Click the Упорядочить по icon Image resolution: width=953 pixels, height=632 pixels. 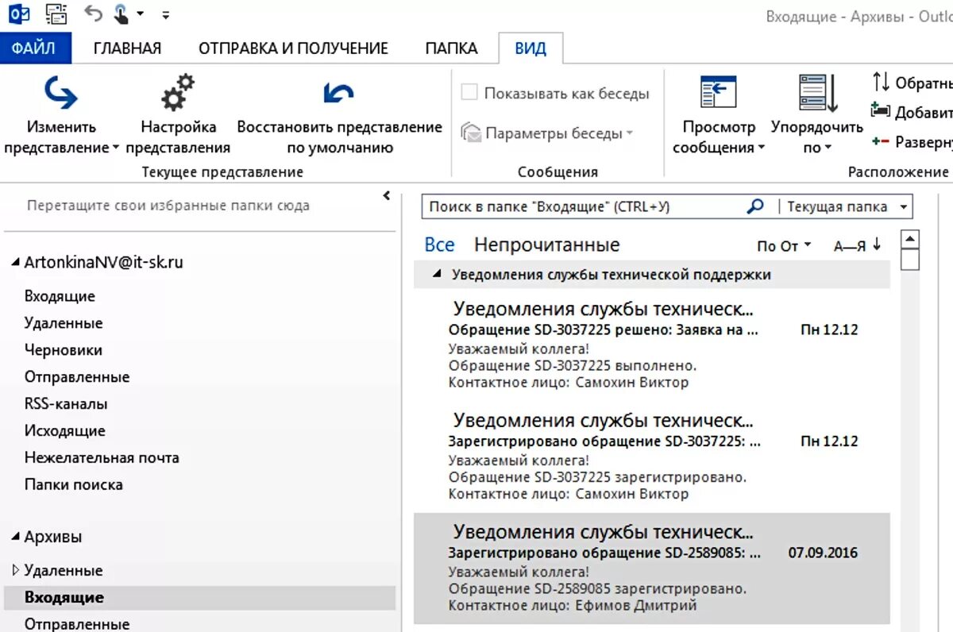(x=818, y=93)
